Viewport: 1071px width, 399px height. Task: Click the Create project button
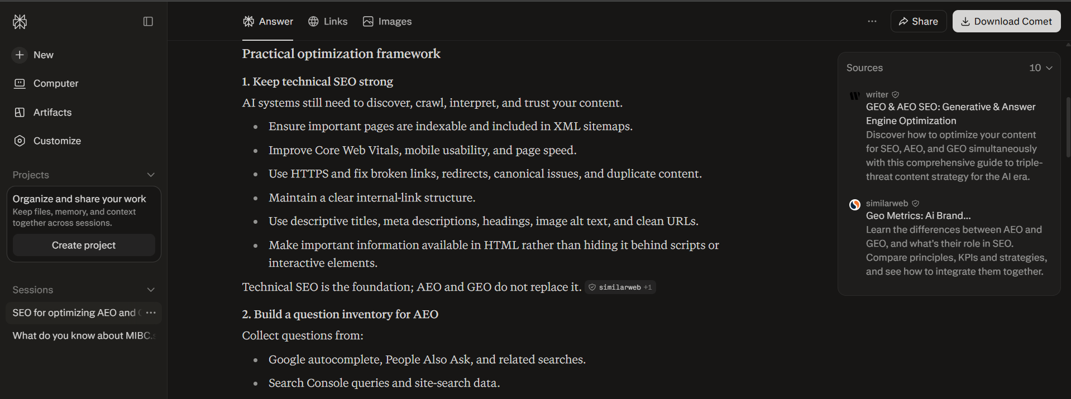pyautogui.click(x=84, y=245)
